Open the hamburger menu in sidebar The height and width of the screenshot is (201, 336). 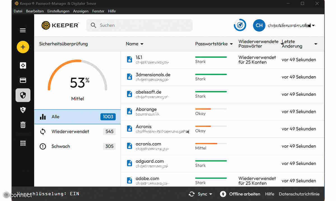tap(23, 30)
